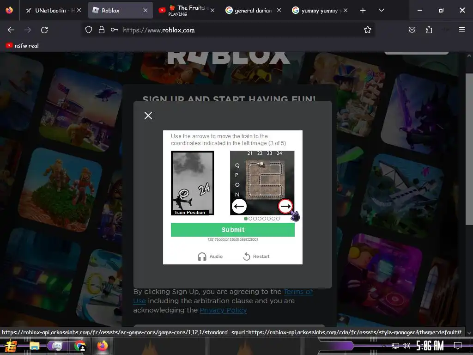The height and width of the screenshot is (355, 473).
Task: Close the general darian tab
Action: tap(279, 10)
